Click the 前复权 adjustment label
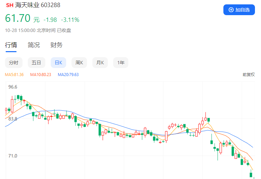This screenshot has height=179, width=261. click(249, 74)
